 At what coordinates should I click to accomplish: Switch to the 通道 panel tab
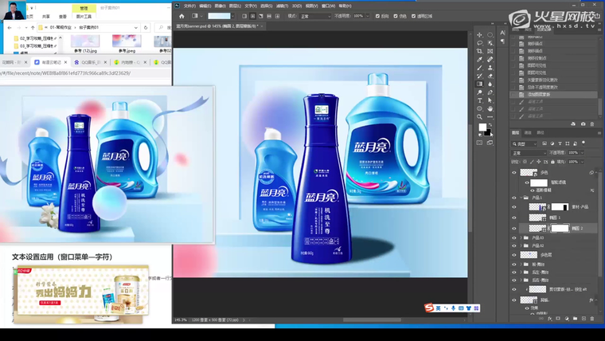click(x=529, y=132)
